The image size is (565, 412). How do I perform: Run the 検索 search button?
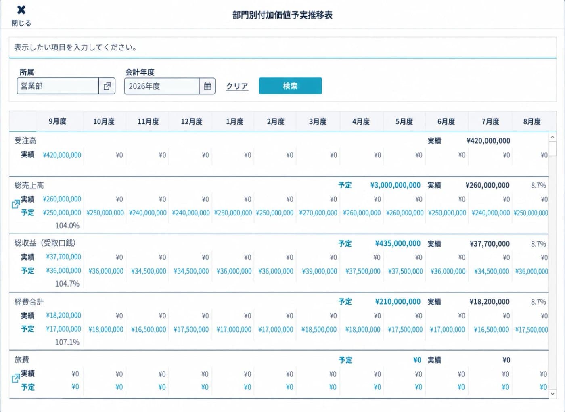coord(290,86)
